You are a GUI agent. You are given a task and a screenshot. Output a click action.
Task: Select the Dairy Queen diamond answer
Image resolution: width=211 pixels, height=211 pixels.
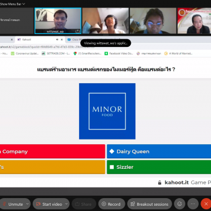(x=159, y=151)
